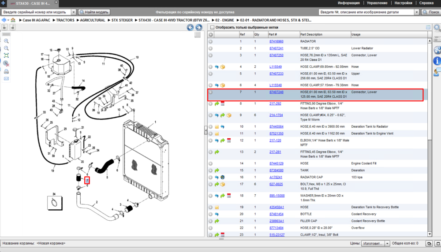The image size is (441, 252).
Task: Collapse diagram panel splitter arrow
Action: point(206,130)
